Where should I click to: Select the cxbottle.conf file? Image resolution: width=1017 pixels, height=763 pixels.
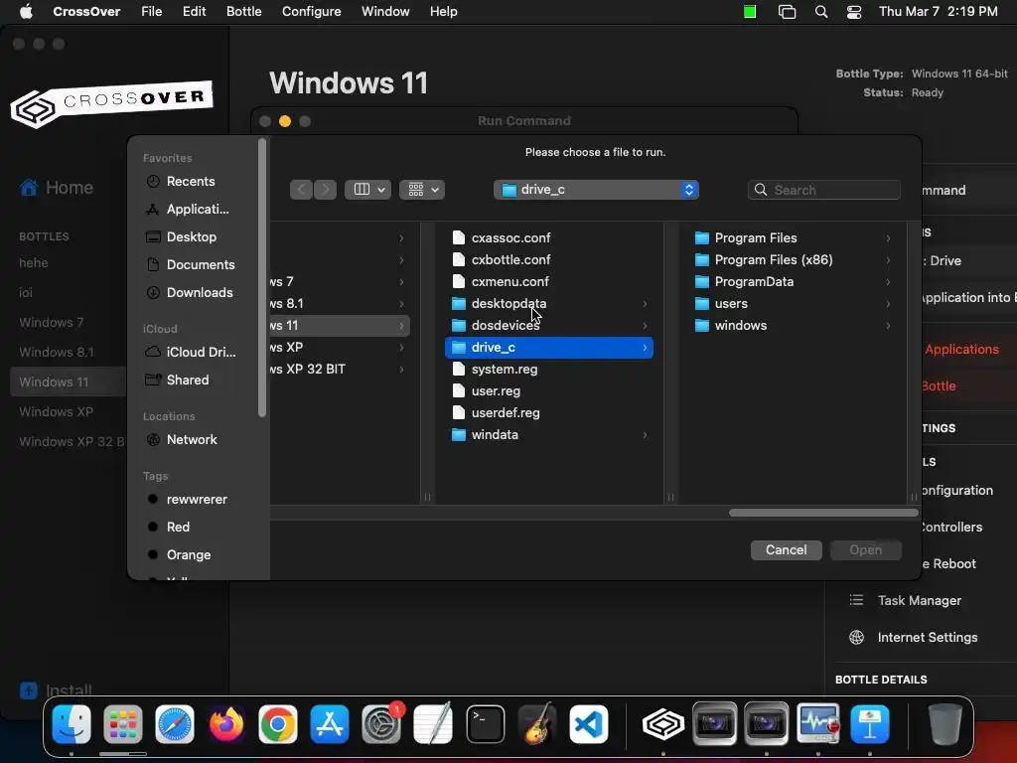click(x=548, y=260)
